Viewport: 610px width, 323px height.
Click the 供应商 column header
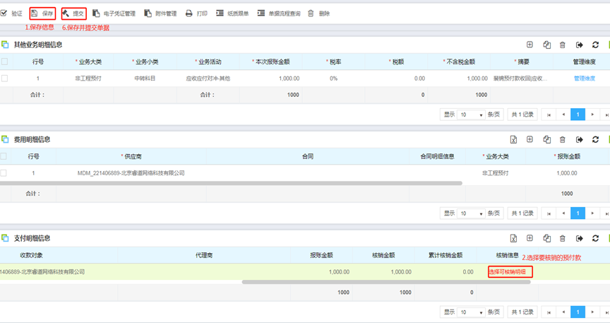[131, 156]
